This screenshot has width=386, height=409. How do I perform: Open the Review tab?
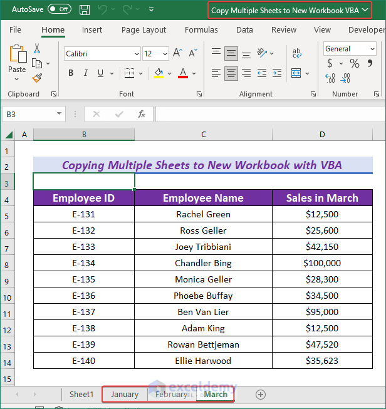click(284, 29)
